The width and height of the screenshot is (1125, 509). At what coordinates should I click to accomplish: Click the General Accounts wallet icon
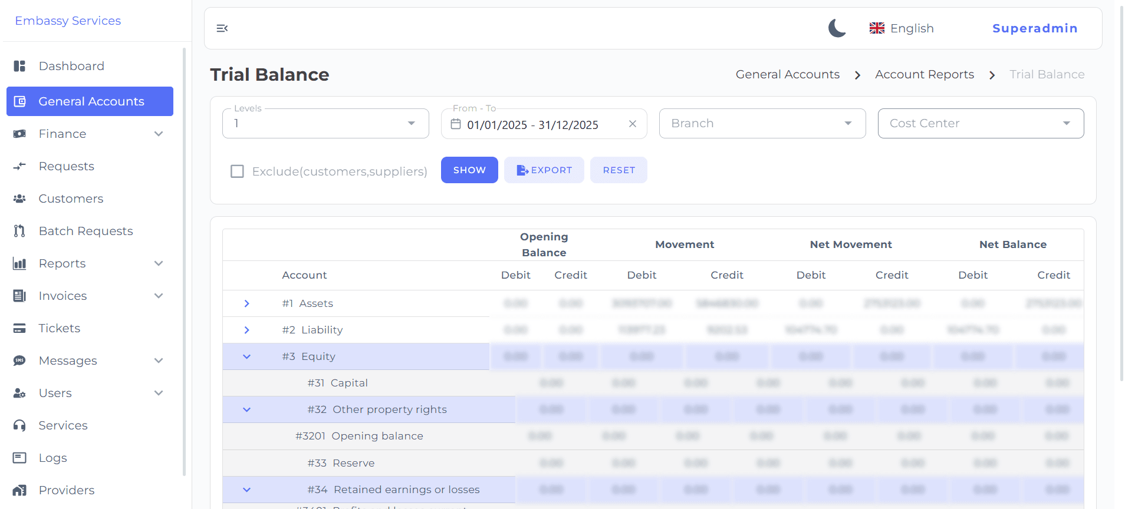[x=19, y=101]
